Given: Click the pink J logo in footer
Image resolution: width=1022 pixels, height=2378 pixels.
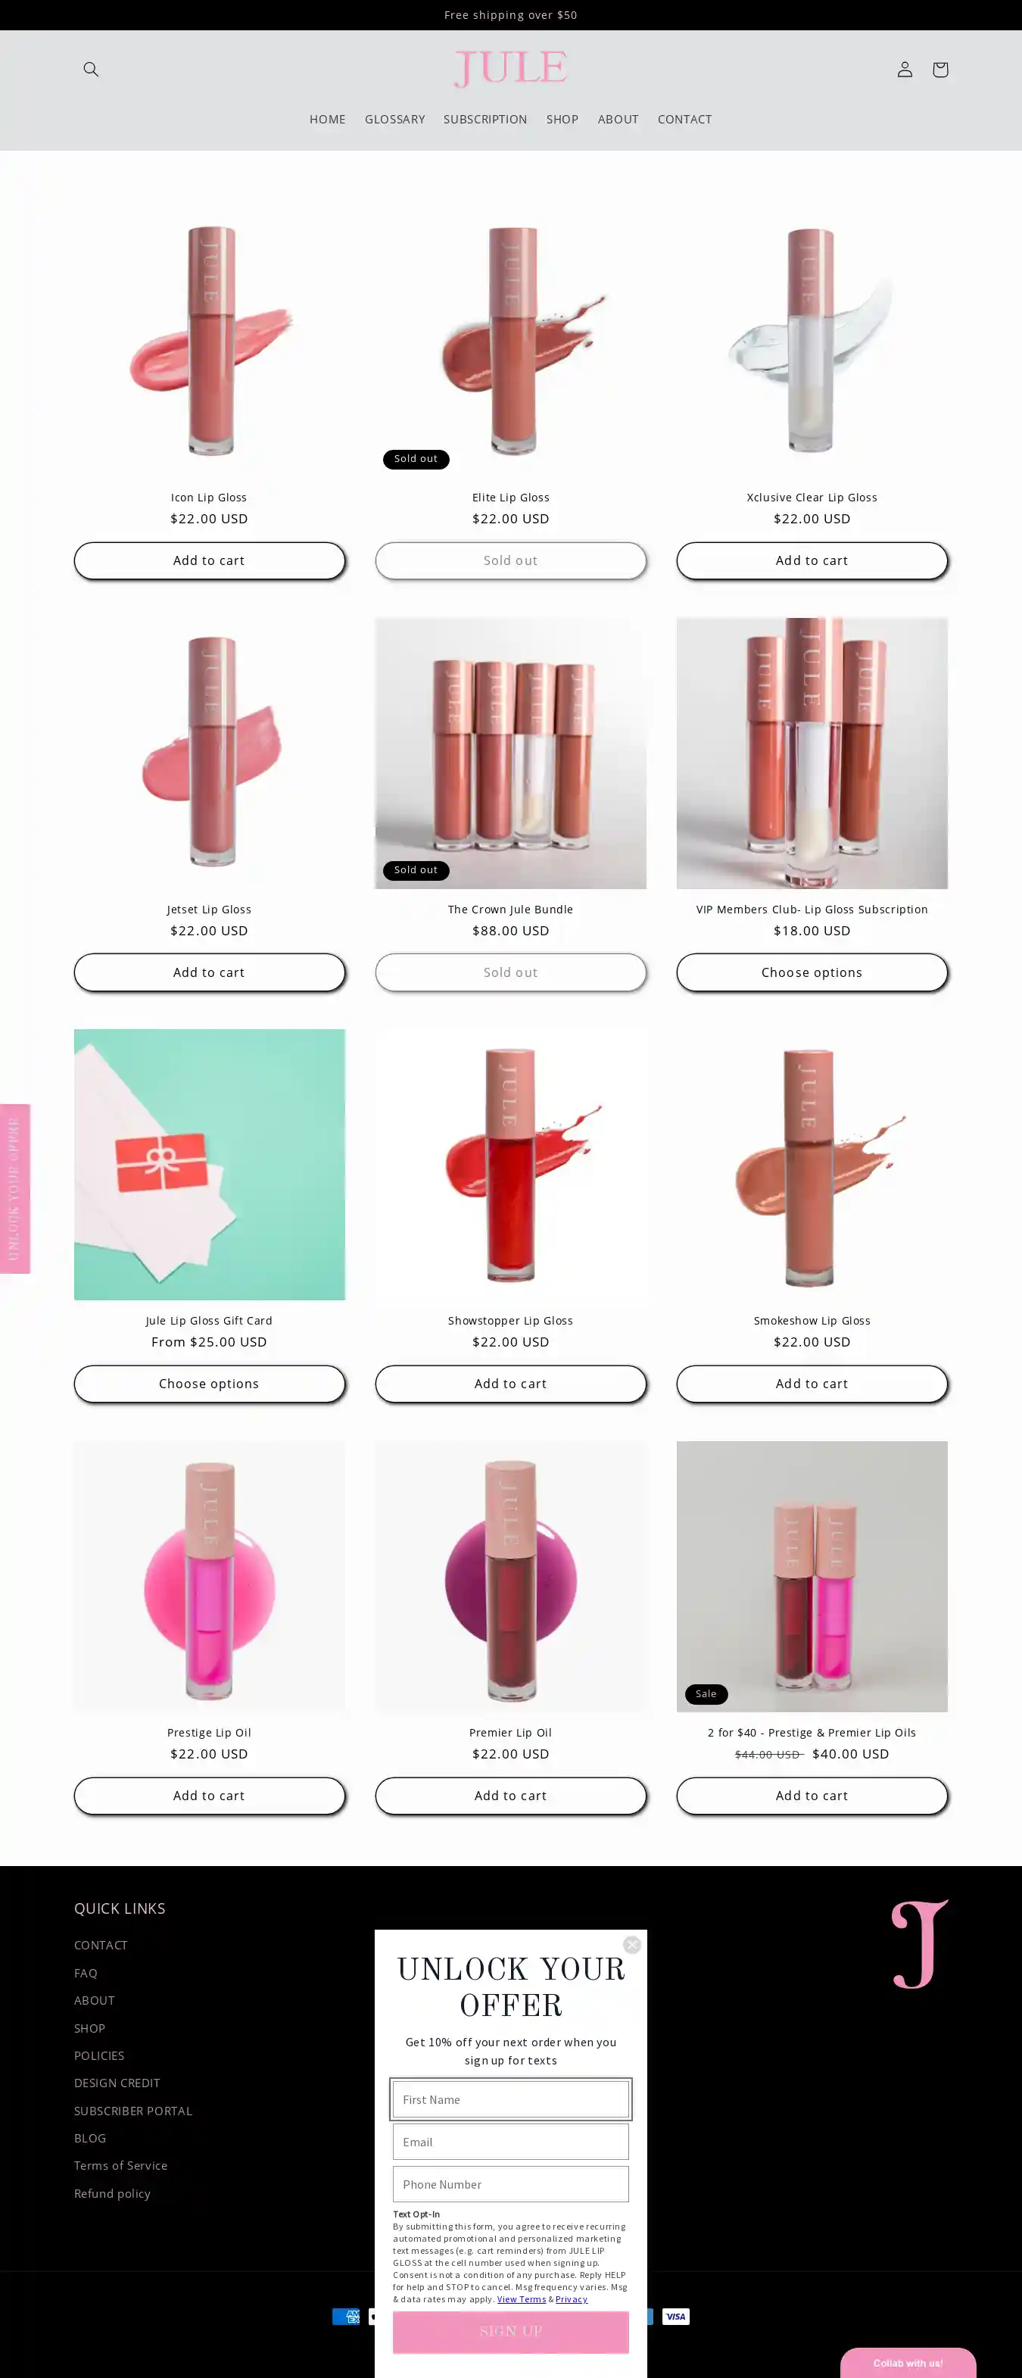Looking at the screenshot, I should 920,1943.
